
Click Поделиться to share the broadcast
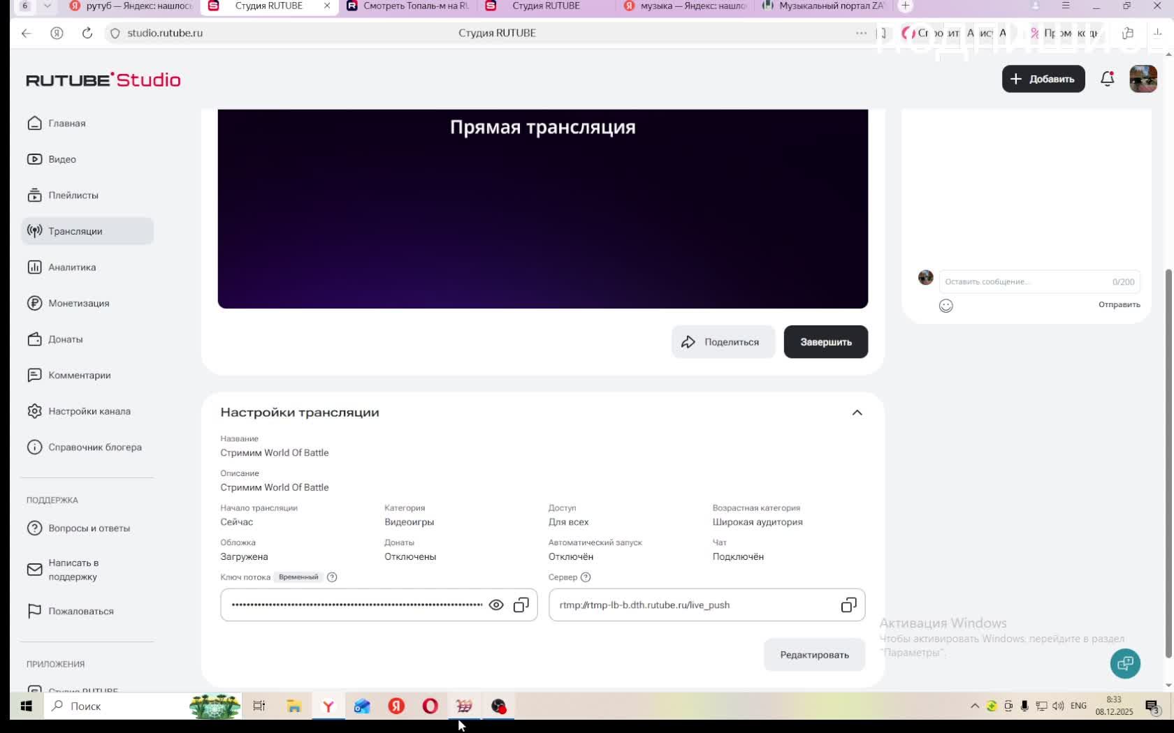tap(723, 342)
